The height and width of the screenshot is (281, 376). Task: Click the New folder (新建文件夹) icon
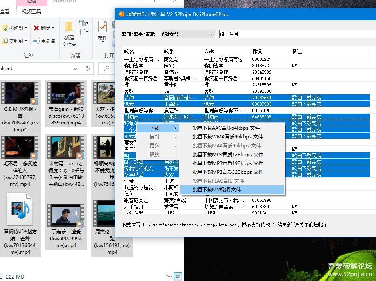tap(69, 27)
